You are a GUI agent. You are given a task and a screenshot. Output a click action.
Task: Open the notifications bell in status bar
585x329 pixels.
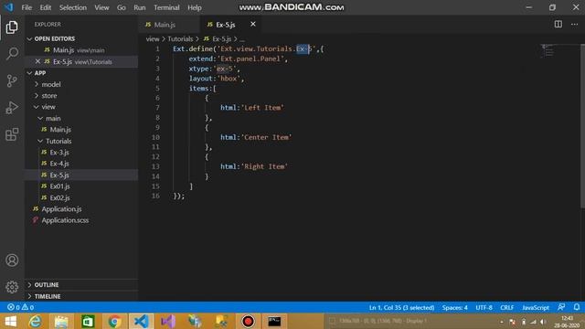(577, 307)
